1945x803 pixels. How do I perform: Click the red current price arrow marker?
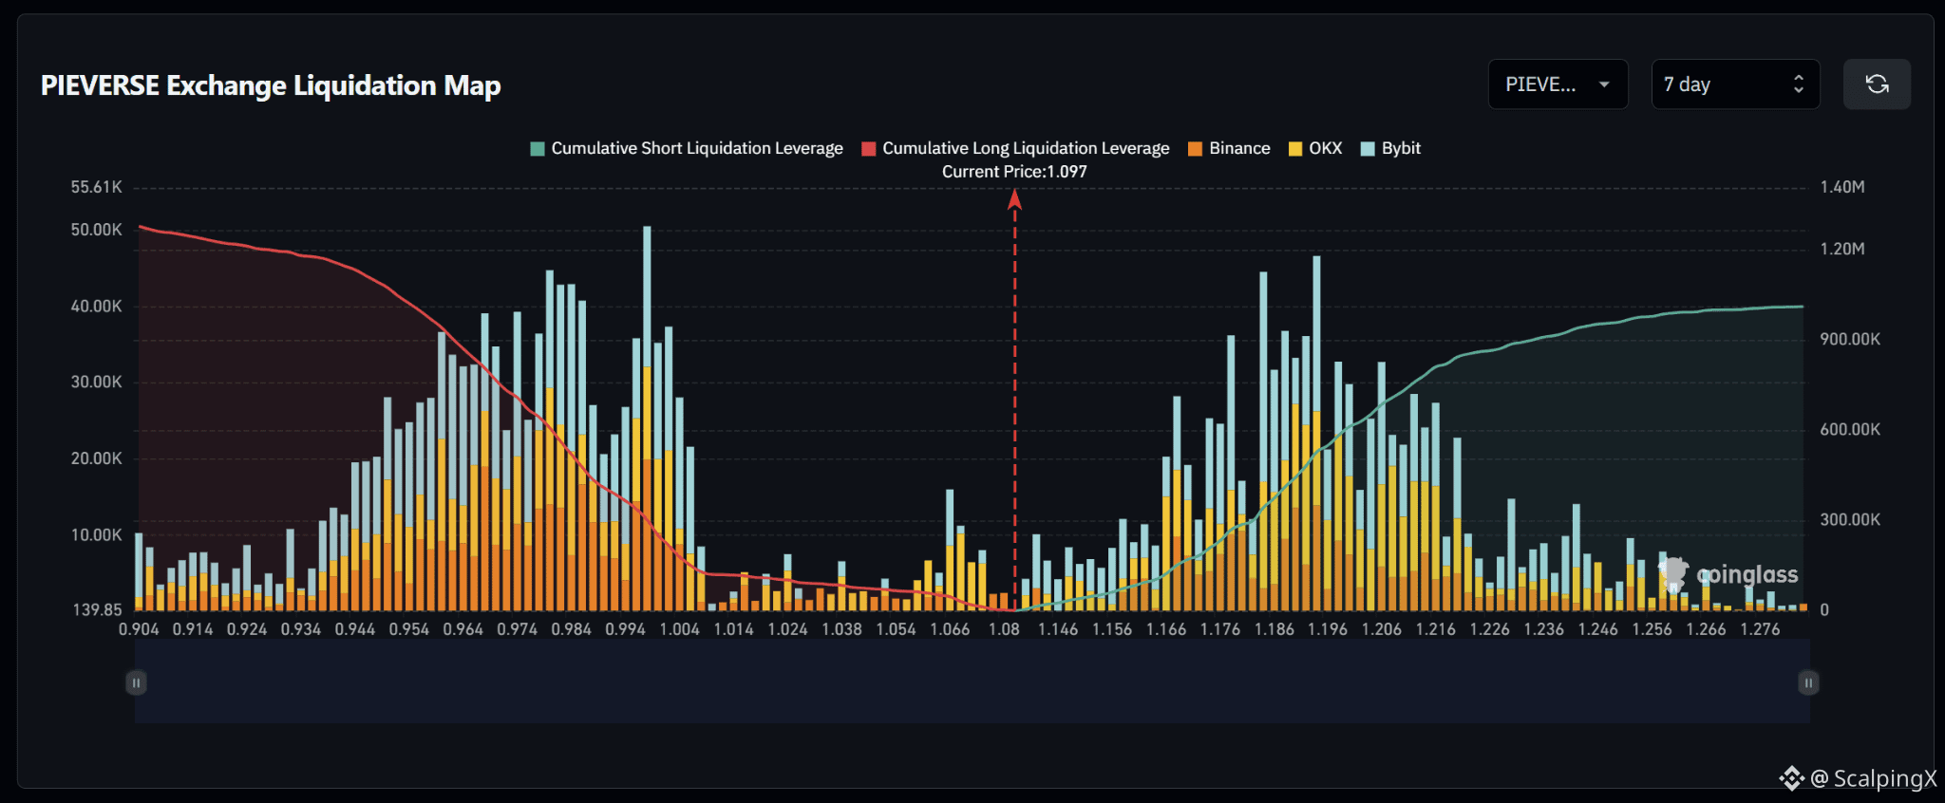point(1014,199)
